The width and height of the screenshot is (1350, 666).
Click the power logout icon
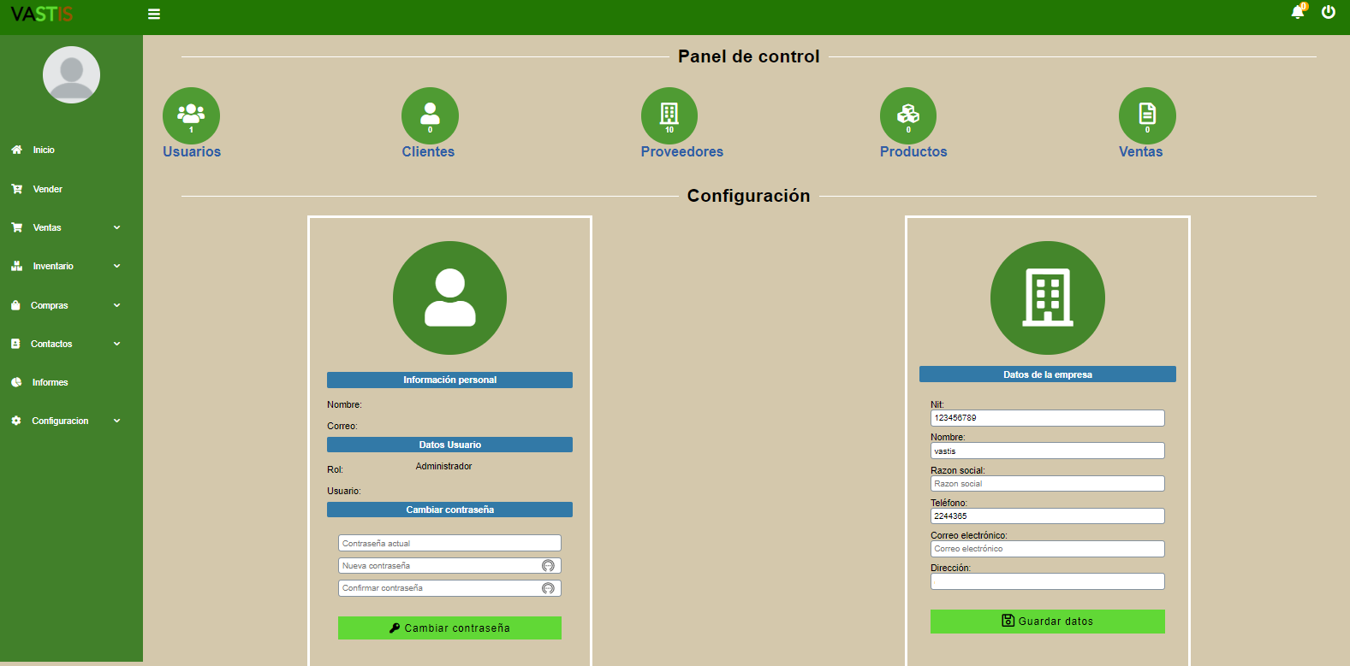point(1329,12)
